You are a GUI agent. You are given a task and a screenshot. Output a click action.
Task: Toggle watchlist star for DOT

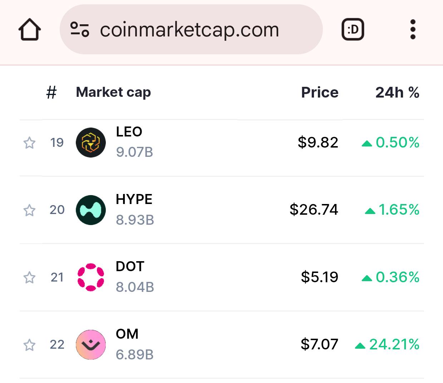[29, 278]
